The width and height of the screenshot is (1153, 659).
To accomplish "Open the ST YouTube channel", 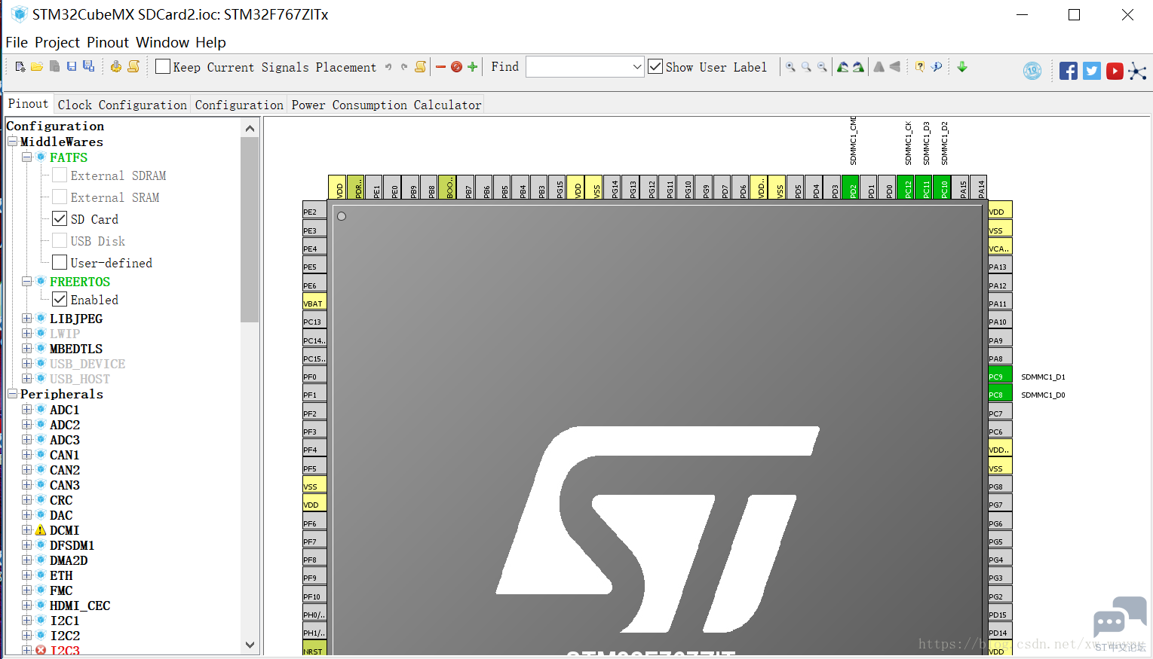I will pyautogui.click(x=1115, y=71).
